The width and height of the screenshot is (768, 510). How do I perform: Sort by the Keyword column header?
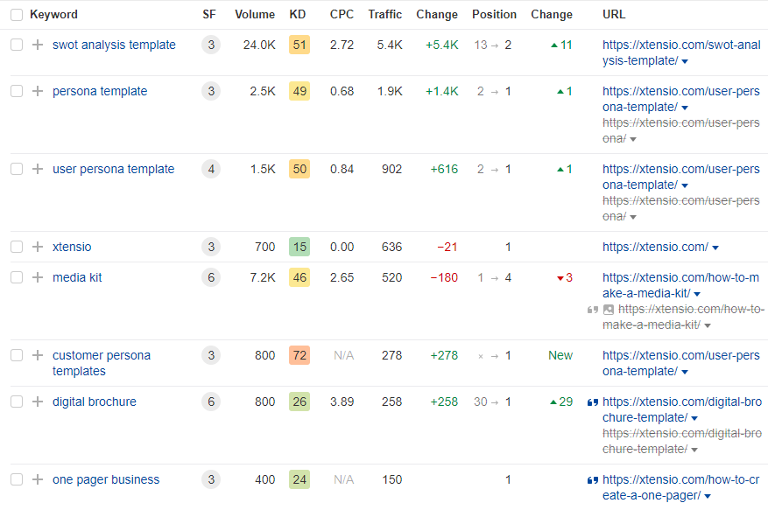click(x=54, y=15)
